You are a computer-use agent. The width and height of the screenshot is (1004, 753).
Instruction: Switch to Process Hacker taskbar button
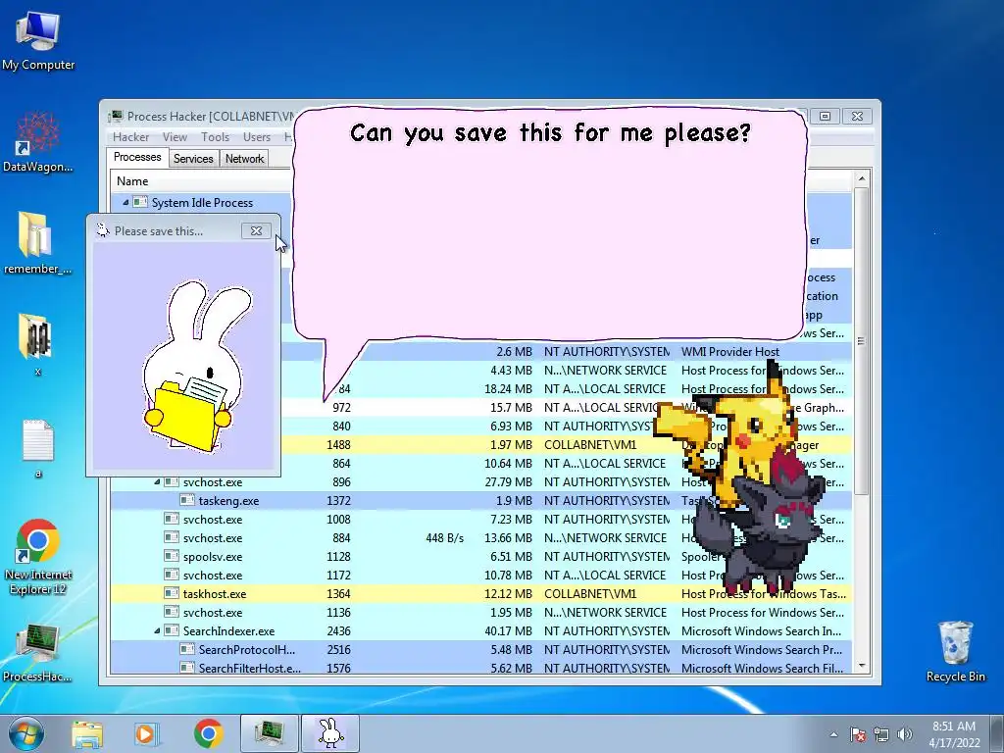coord(270,733)
